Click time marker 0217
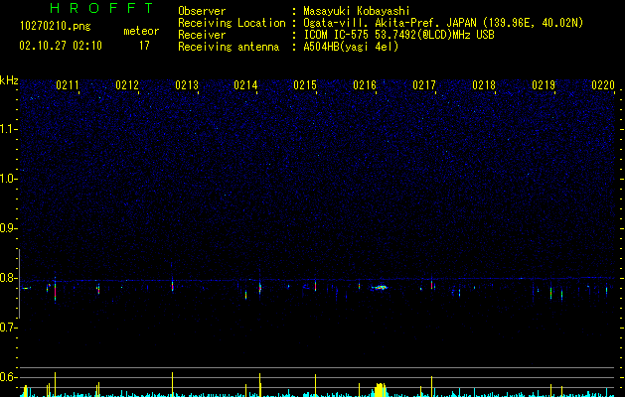Image resolution: width=625 pixels, height=397 pixels. [424, 85]
